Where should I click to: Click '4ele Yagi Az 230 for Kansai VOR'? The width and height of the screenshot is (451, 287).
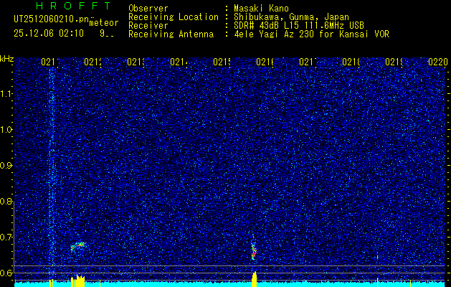pos(311,34)
